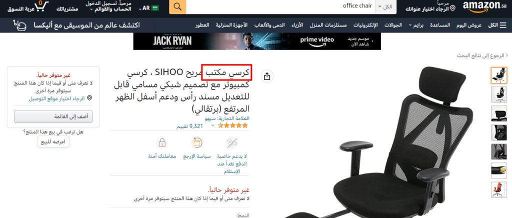Image resolution: width=512 pixels, height=218 pixels.
Task: Open the hamburger الكل menu
Action: 497,25
